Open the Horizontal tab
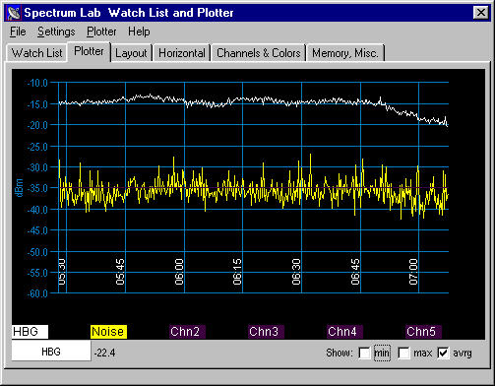Image resolution: width=495 pixels, height=386 pixels. click(182, 53)
